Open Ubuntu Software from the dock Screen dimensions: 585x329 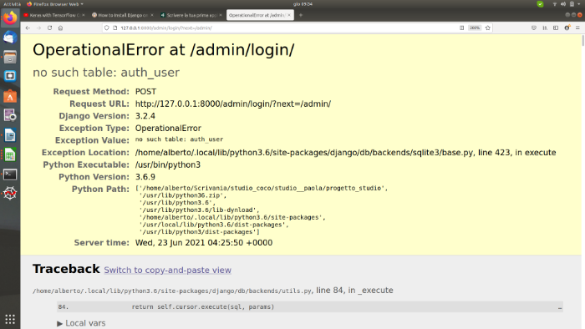(x=10, y=96)
